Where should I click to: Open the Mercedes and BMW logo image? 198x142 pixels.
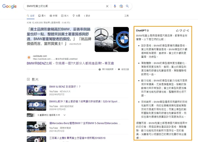(x=112, y=40)
